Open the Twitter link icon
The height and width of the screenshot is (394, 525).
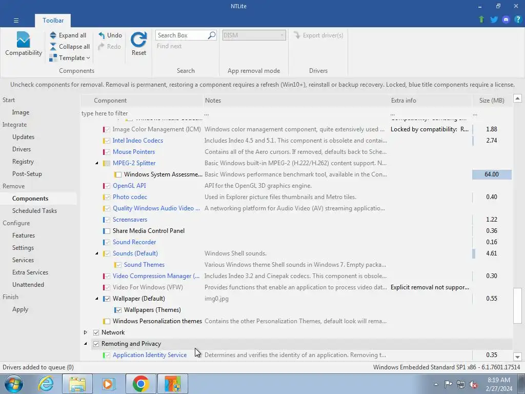(x=494, y=19)
